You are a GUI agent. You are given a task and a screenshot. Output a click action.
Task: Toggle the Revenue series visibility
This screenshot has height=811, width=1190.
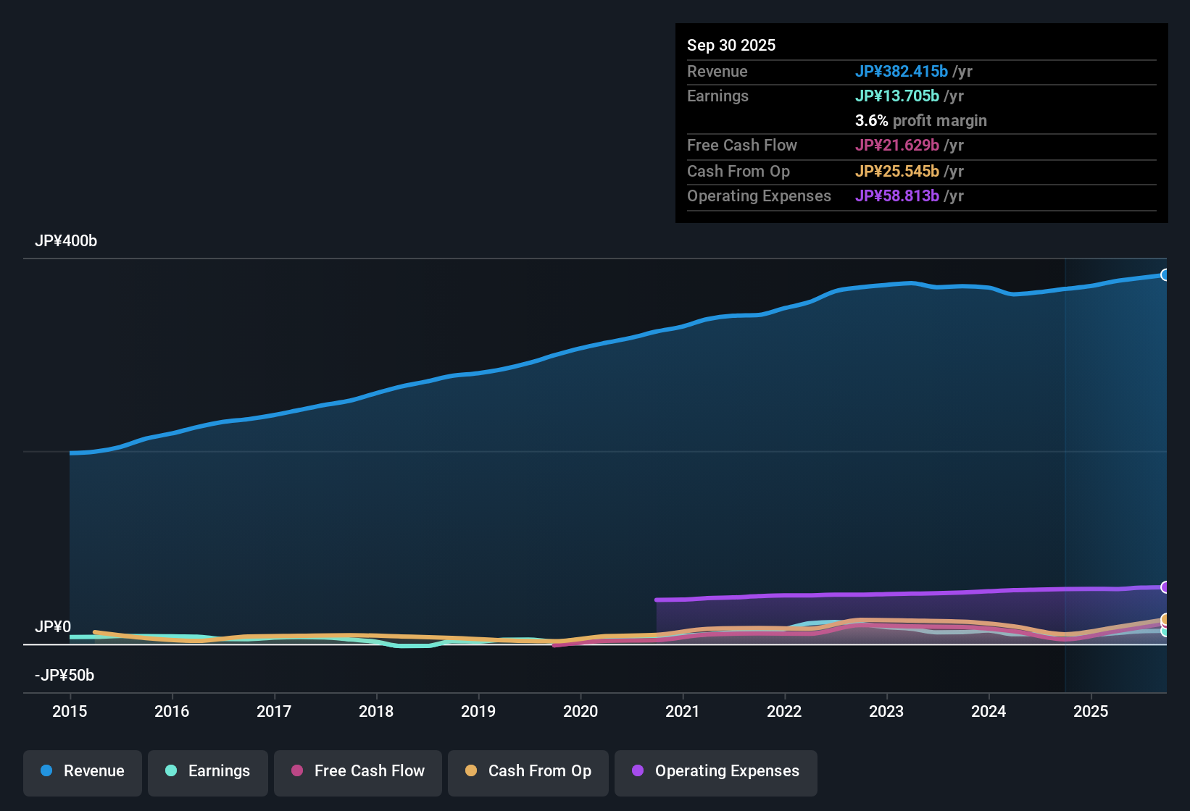[x=82, y=771]
